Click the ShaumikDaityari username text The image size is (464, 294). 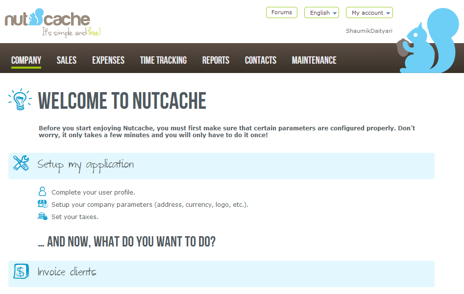tap(369, 31)
